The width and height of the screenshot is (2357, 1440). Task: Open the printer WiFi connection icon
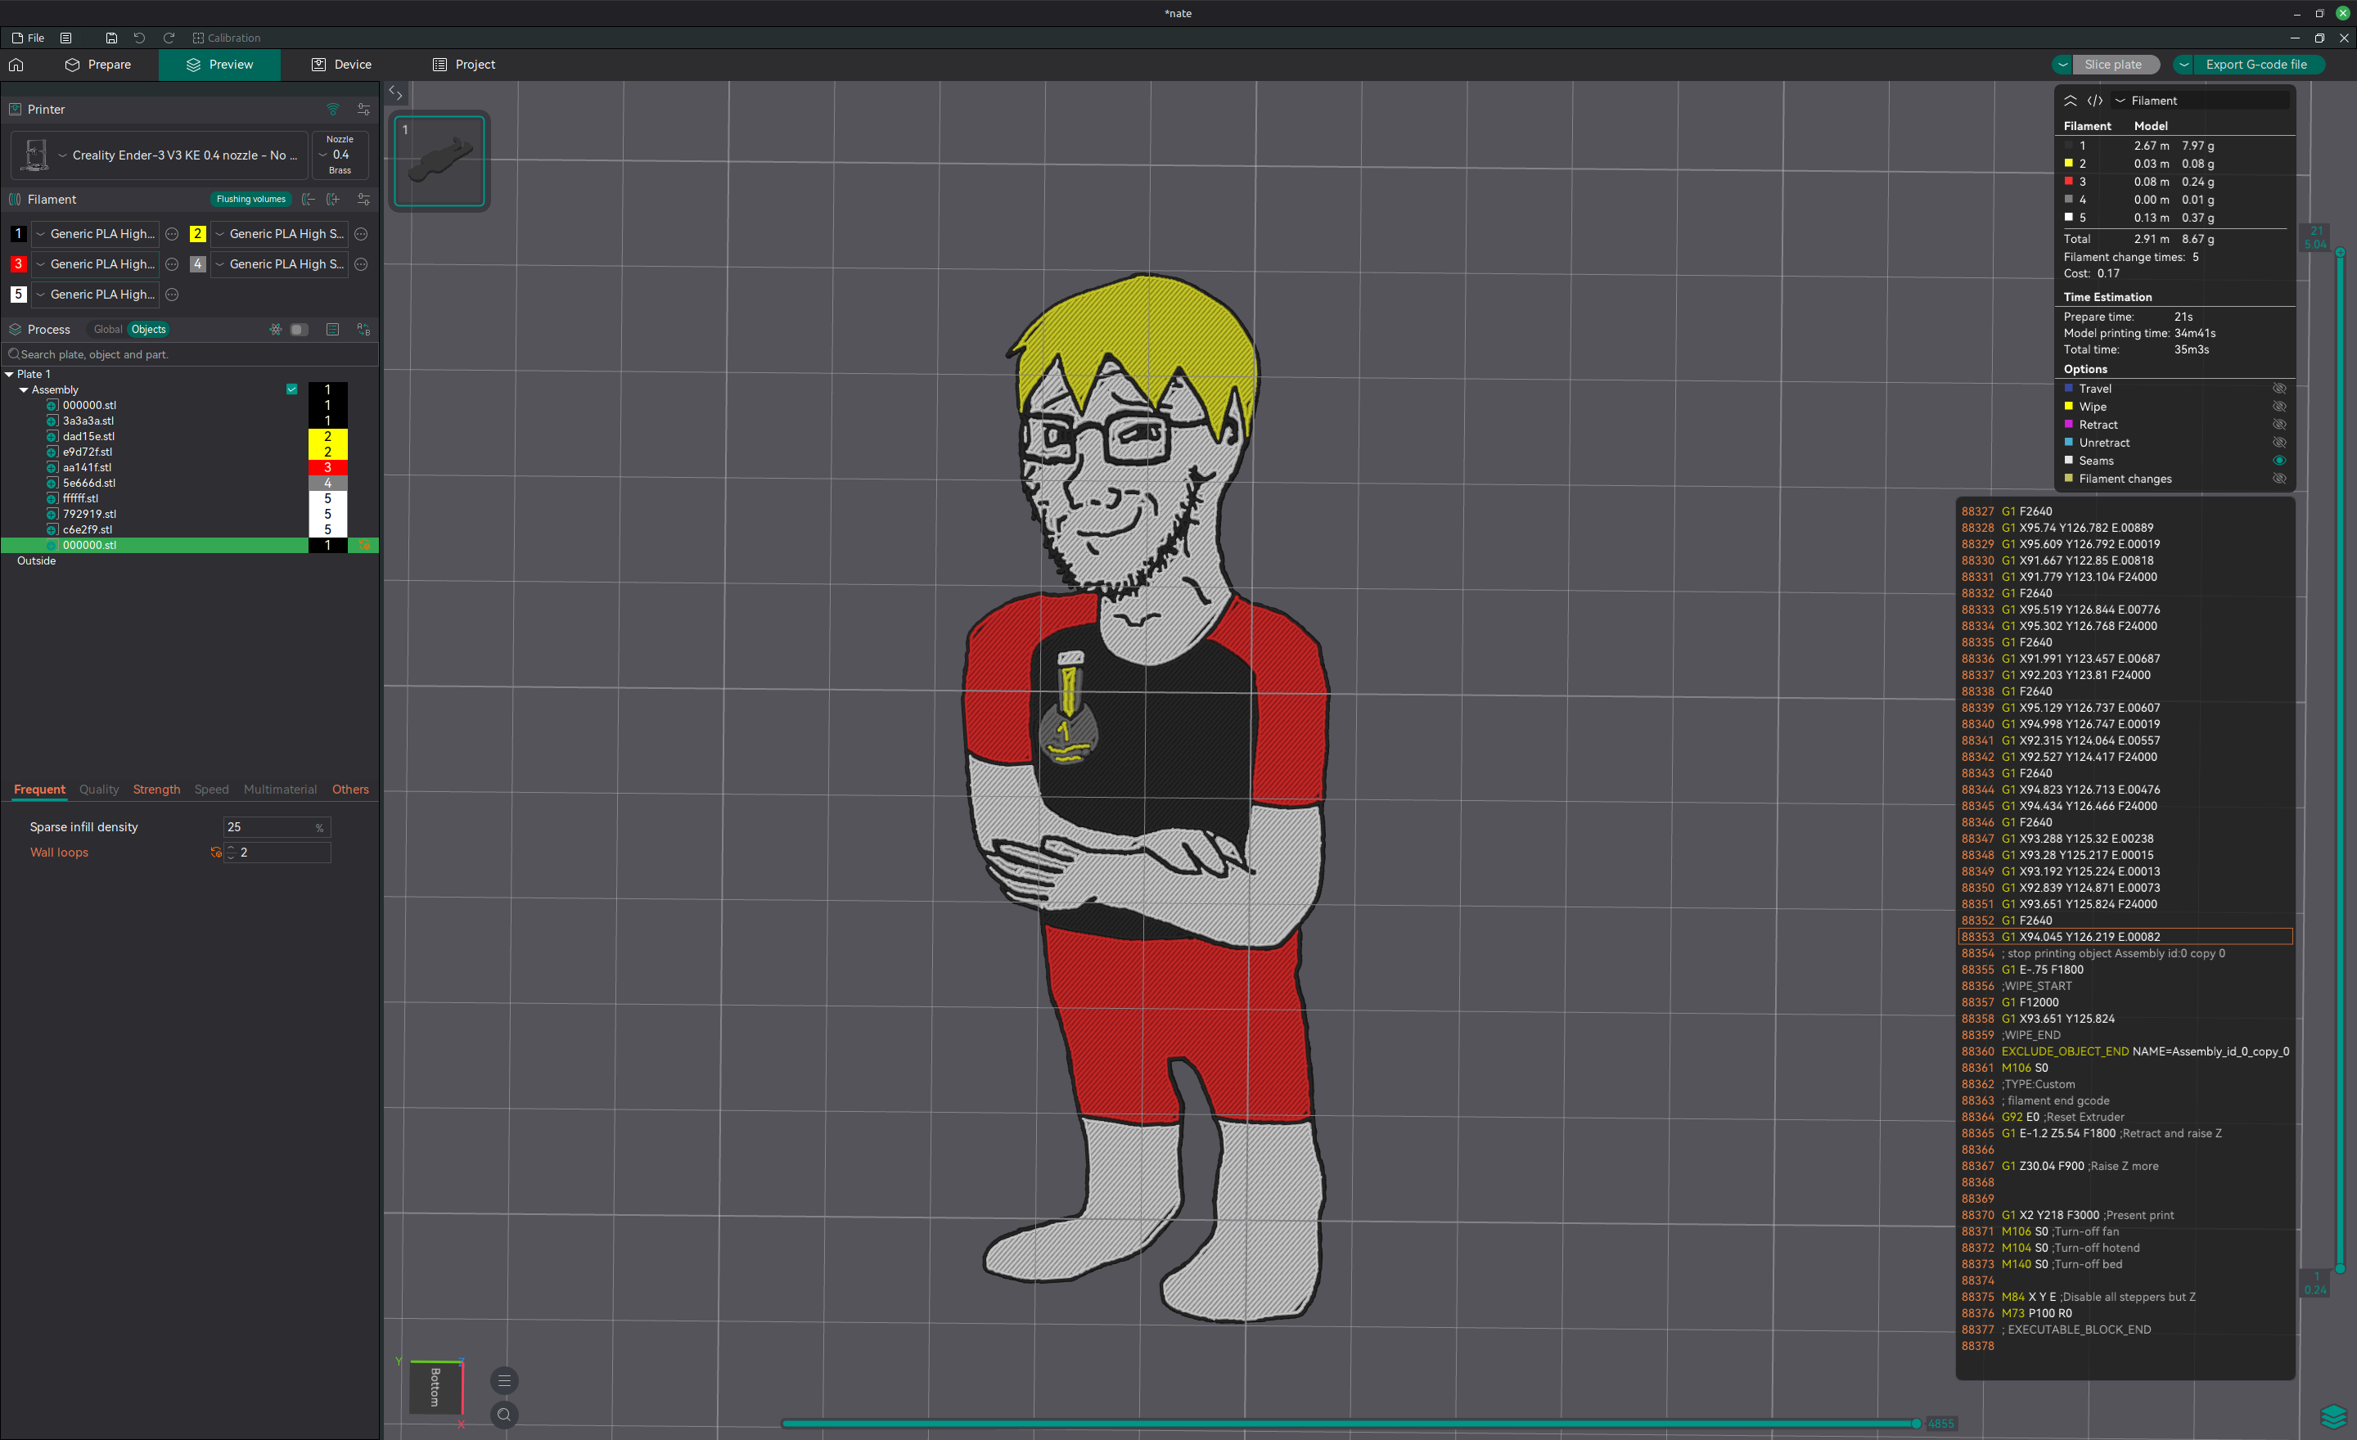pos(333,109)
